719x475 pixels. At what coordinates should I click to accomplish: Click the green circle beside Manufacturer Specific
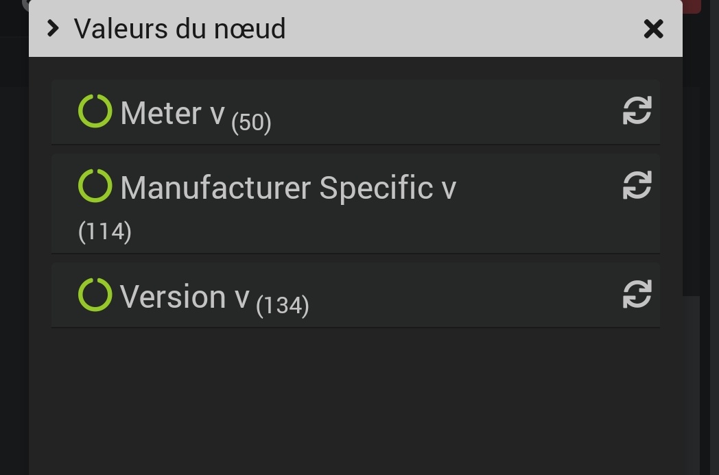tap(95, 186)
